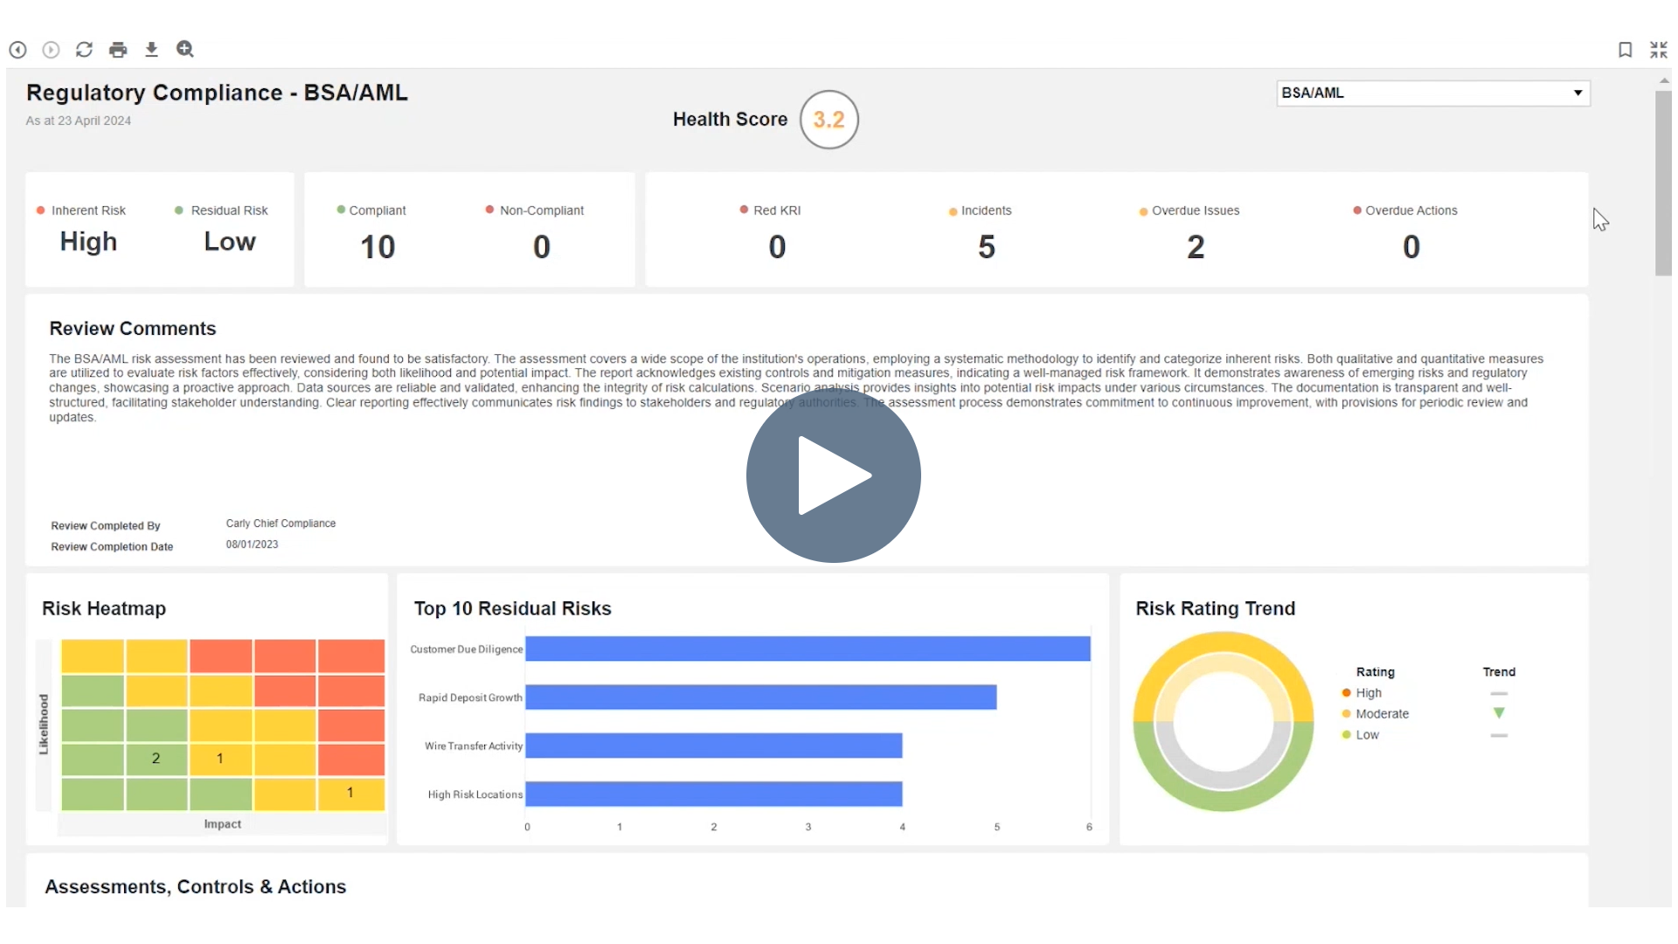Download the dashboard report

pyautogui.click(x=151, y=50)
